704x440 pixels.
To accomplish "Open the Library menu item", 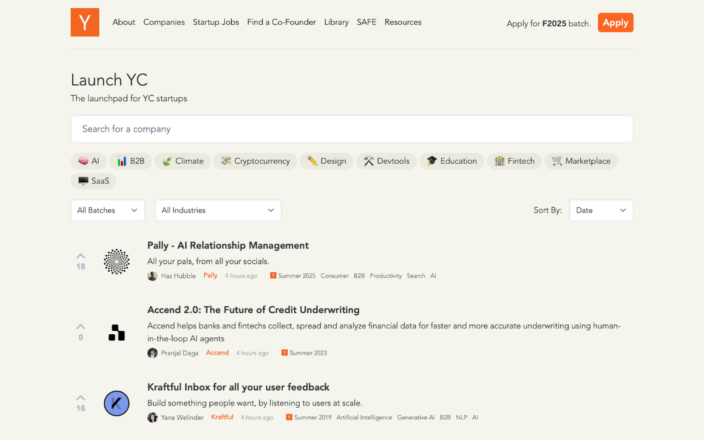I will [x=337, y=22].
